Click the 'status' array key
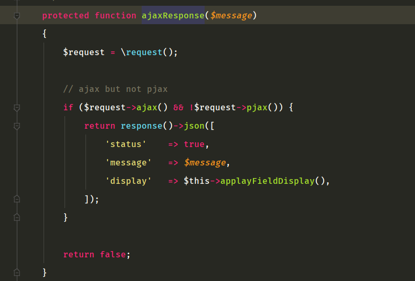The image size is (415, 281). [126, 144]
